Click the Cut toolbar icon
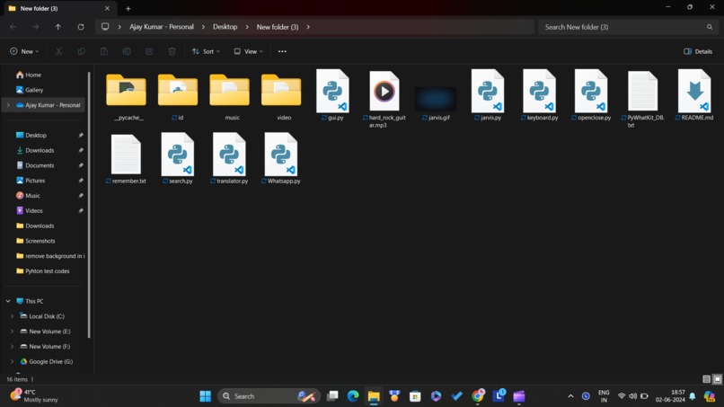This screenshot has height=407, width=724. tap(58, 51)
